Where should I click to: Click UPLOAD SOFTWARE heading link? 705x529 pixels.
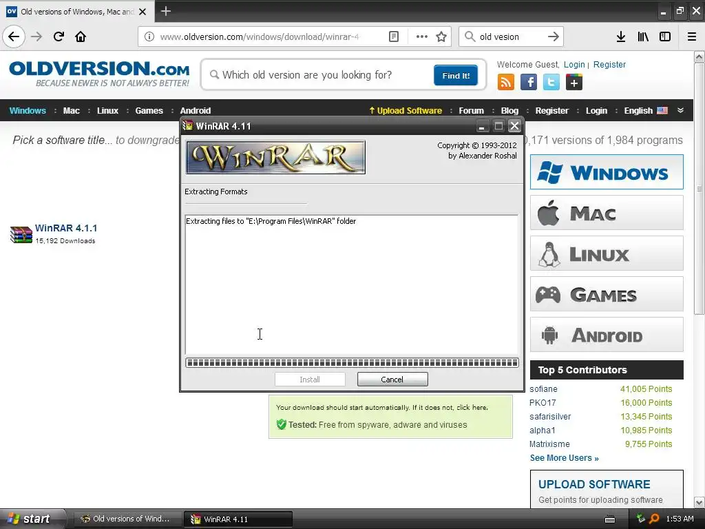coord(594,484)
